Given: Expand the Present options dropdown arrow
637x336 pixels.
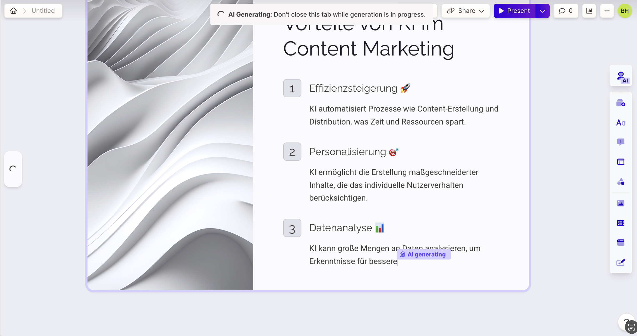Looking at the screenshot, I should [x=542, y=11].
